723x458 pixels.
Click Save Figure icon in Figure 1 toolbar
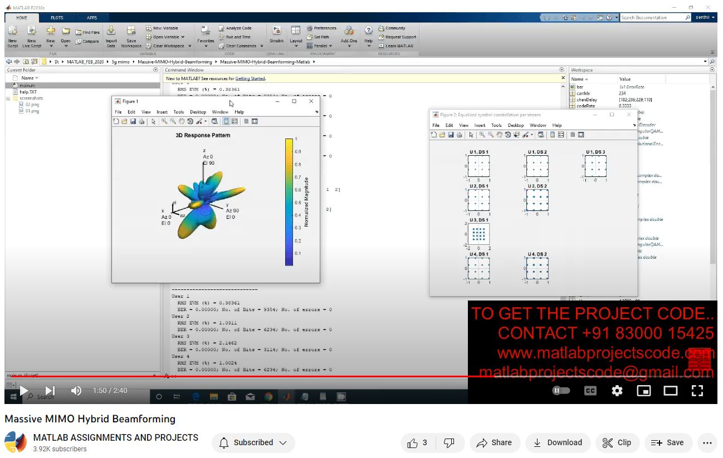click(133, 121)
